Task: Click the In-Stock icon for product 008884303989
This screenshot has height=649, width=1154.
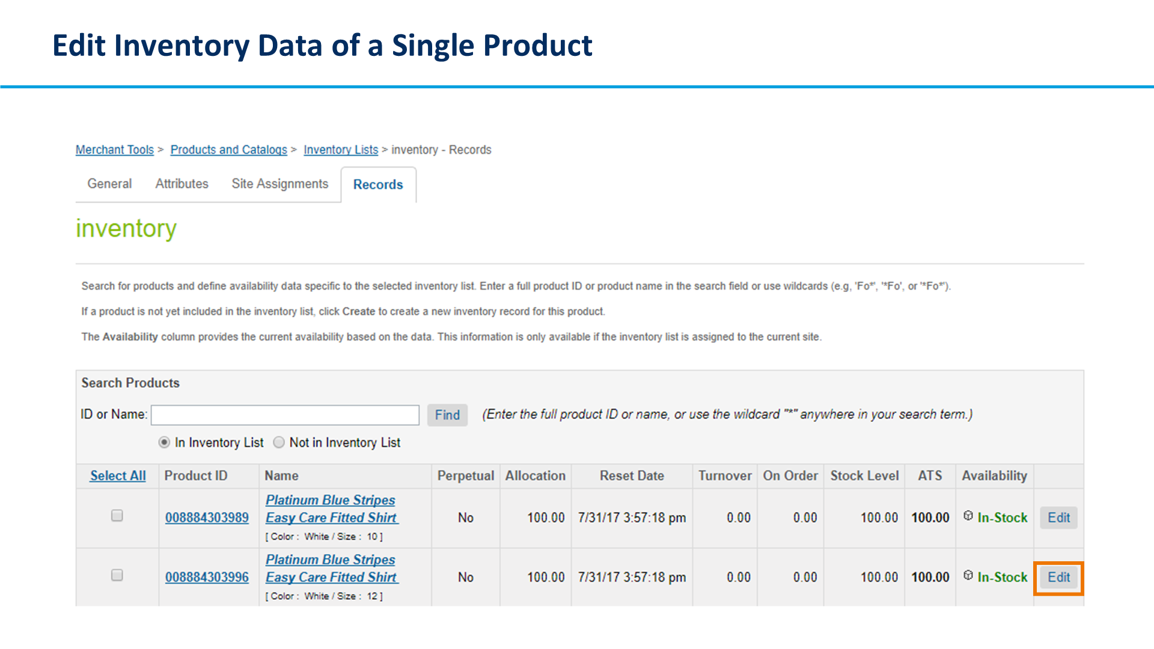Action: tap(968, 516)
